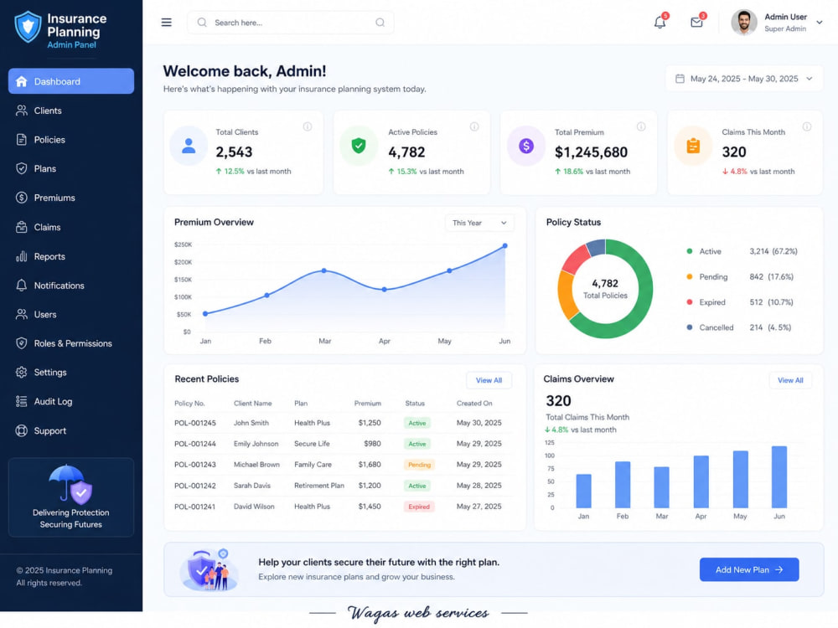
Task: Click the Pending orange legend dot
Action: click(x=690, y=276)
